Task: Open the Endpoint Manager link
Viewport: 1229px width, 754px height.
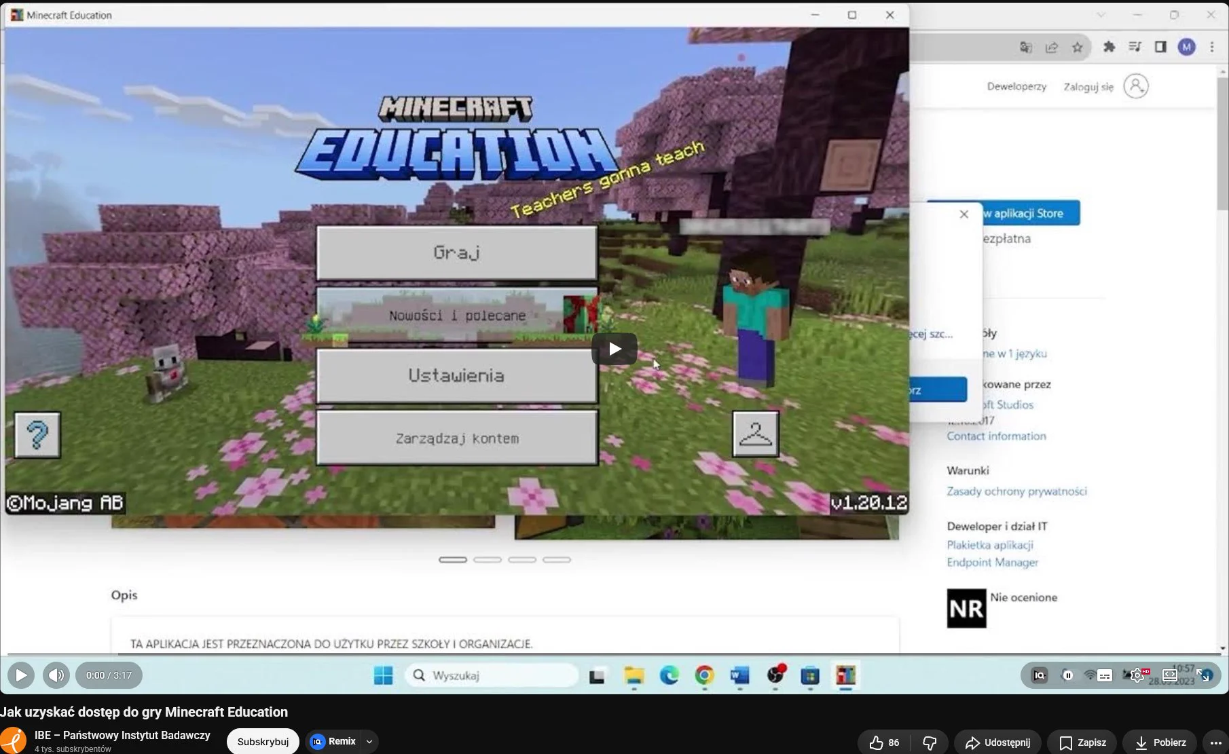Action: coord(992,562)
